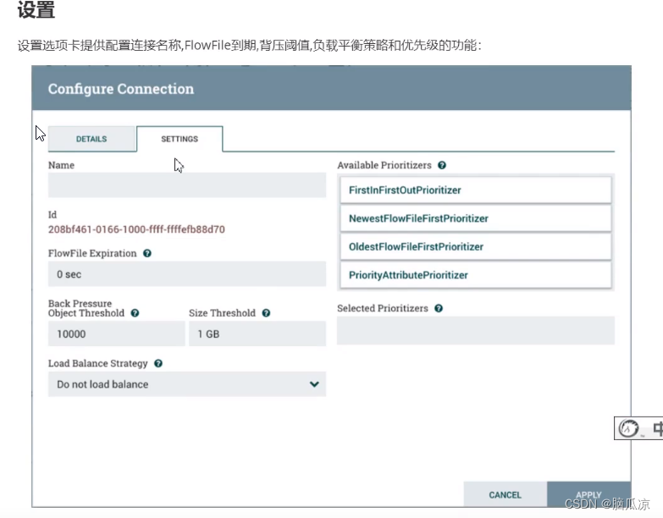Click the Configure Connection dialog title
Screen dimensions: 663x518
tap(121, 89)
